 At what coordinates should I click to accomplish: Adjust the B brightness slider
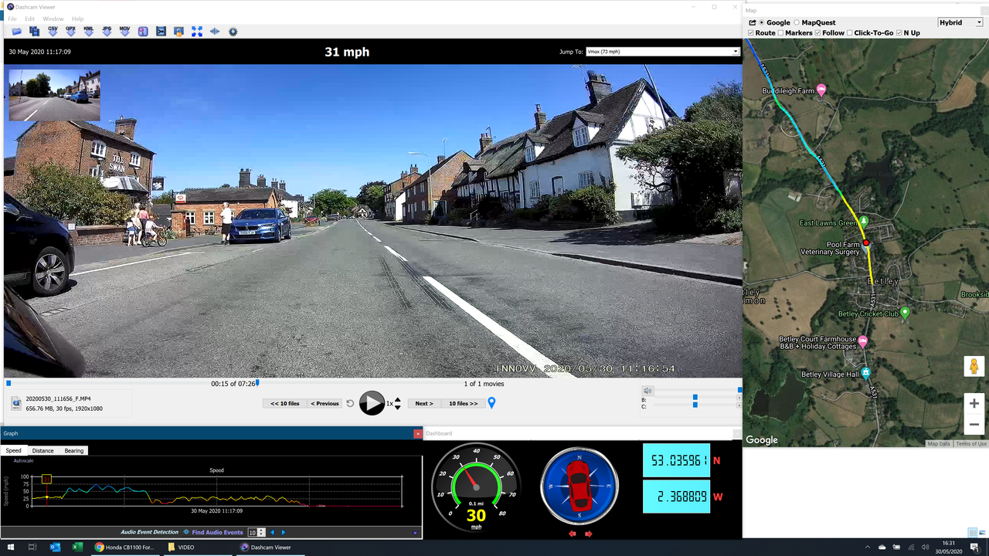[695, 398]
